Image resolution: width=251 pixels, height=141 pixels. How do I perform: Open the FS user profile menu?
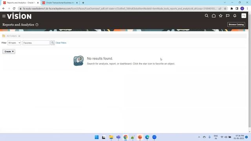(x=244, y=16)
